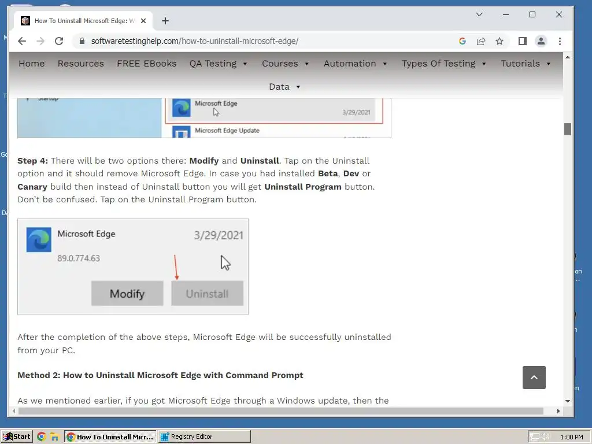Viewport: 592px width, 444px height.
Task: Open Chrome profile avatar
Action: [x=541, y=41]
